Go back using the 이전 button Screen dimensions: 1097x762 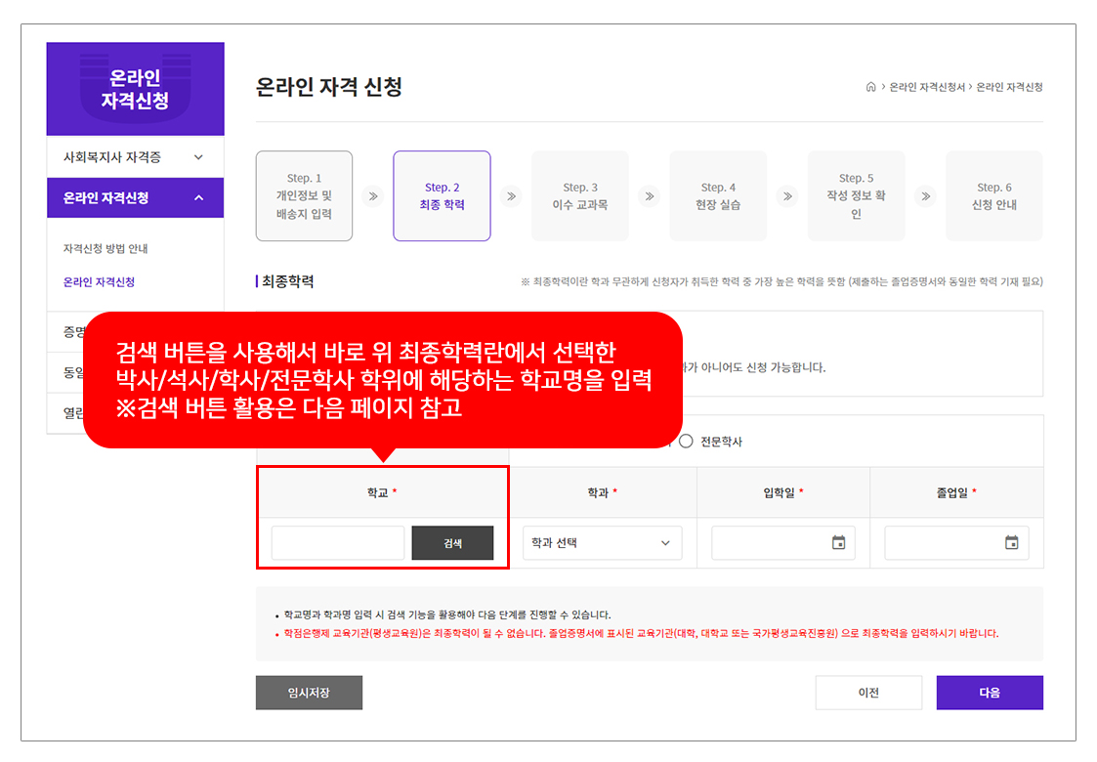tap(868, 693)
